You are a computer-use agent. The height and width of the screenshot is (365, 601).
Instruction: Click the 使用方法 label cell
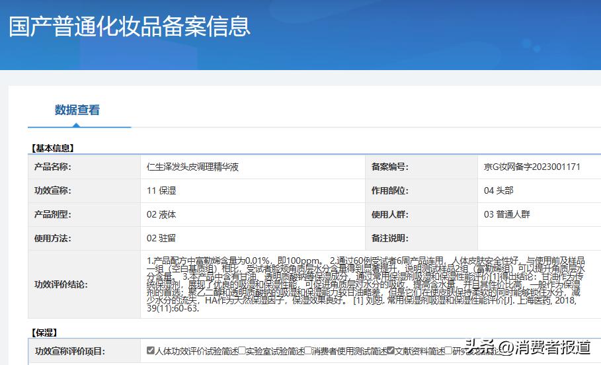coord(85,238)
